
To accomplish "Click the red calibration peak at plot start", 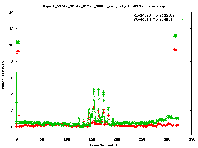I will click(x=18, y=51).
